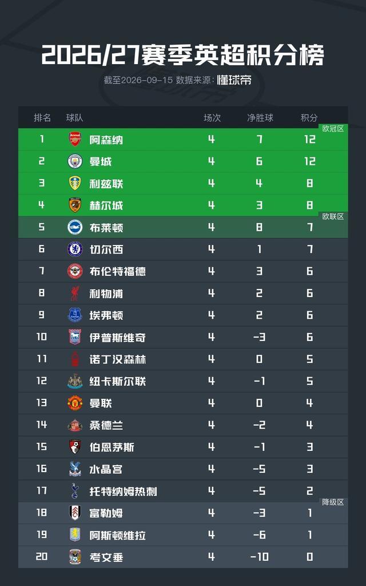Click the 布伦特福德 team row name

click(117, 271)
